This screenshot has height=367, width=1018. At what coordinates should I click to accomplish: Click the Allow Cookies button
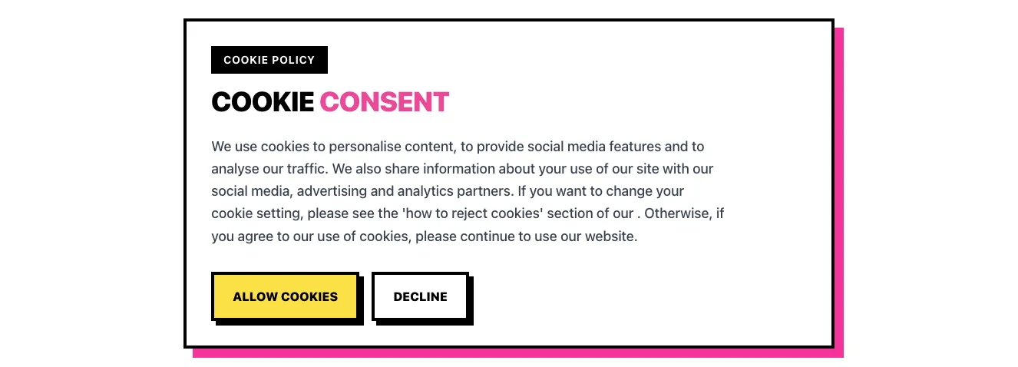click(285, 296)
